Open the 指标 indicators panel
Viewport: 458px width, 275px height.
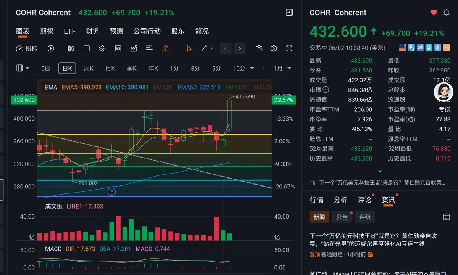(x=26, y=48)
